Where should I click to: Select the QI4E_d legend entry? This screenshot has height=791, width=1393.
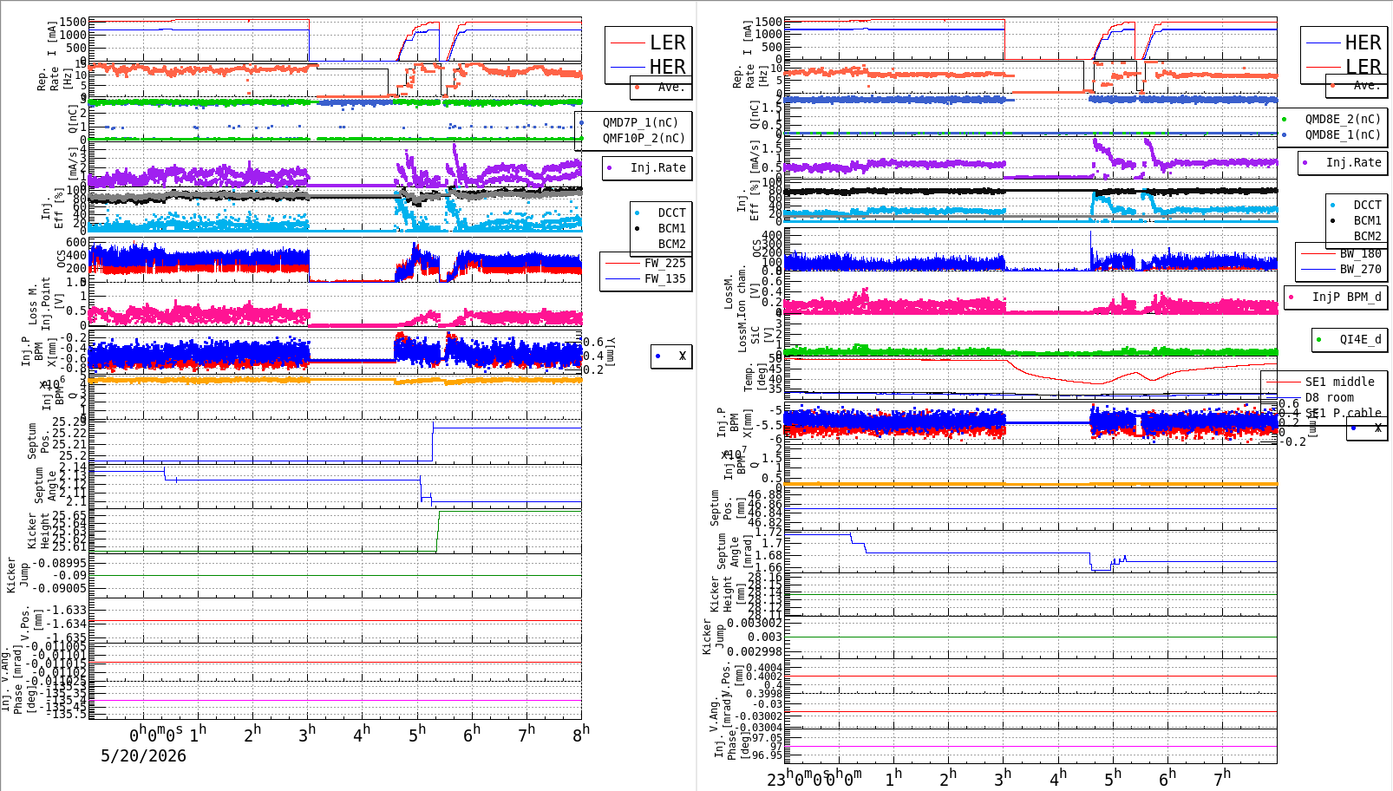(x=1349, y=339)
